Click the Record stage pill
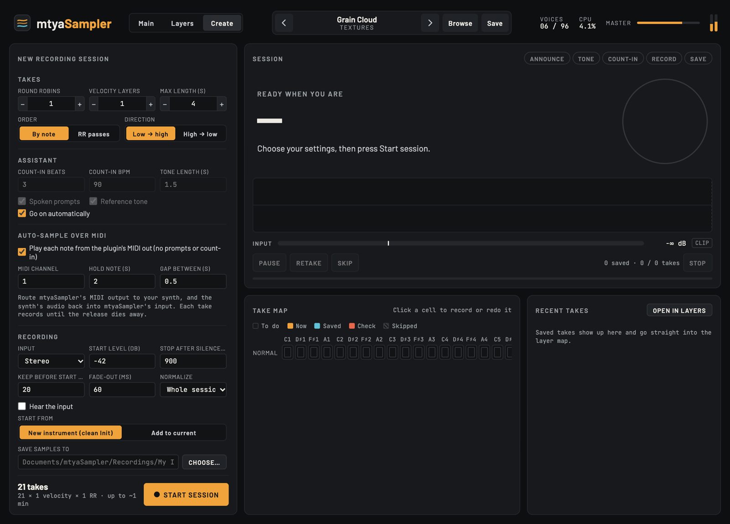Image resolution: width=730 pixels, height=524 pixels. tap(664, 59)
